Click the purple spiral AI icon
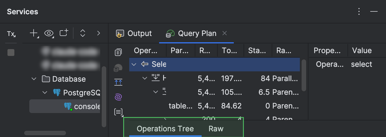Screen dimensions: 386x137 point(118,97)
